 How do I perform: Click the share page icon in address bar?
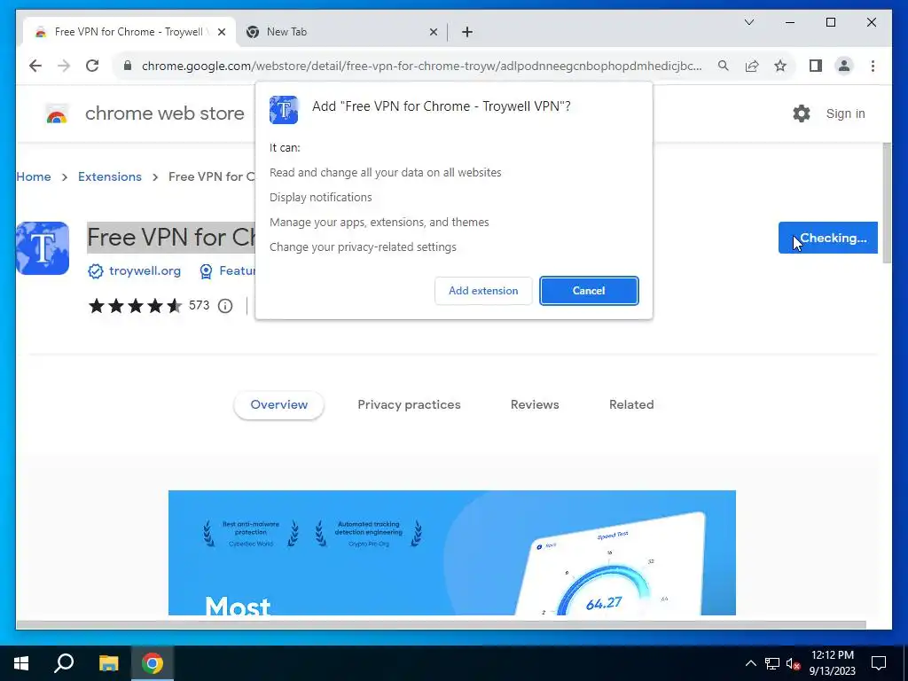click(752, 66)
